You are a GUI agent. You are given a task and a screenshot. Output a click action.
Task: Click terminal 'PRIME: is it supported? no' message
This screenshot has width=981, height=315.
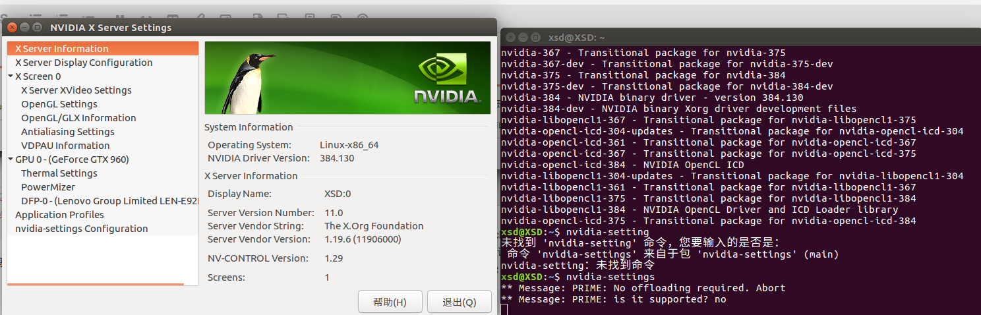click(613, 299)
